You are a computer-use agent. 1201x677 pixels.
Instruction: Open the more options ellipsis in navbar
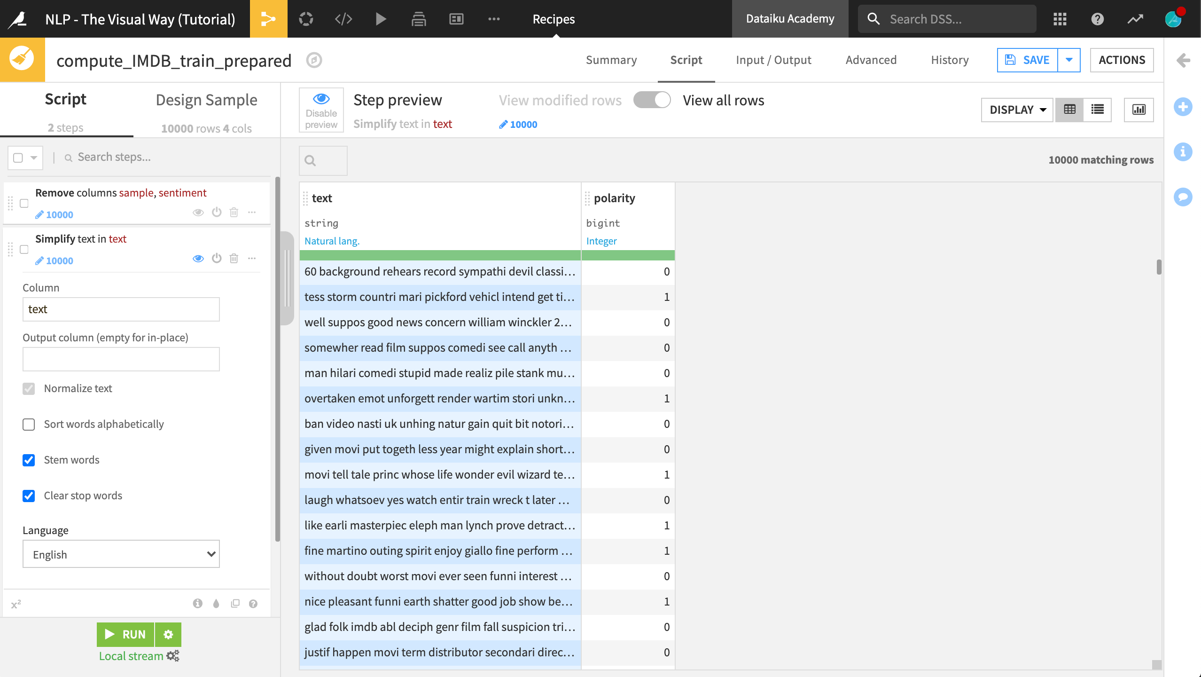tap(494, 19)
